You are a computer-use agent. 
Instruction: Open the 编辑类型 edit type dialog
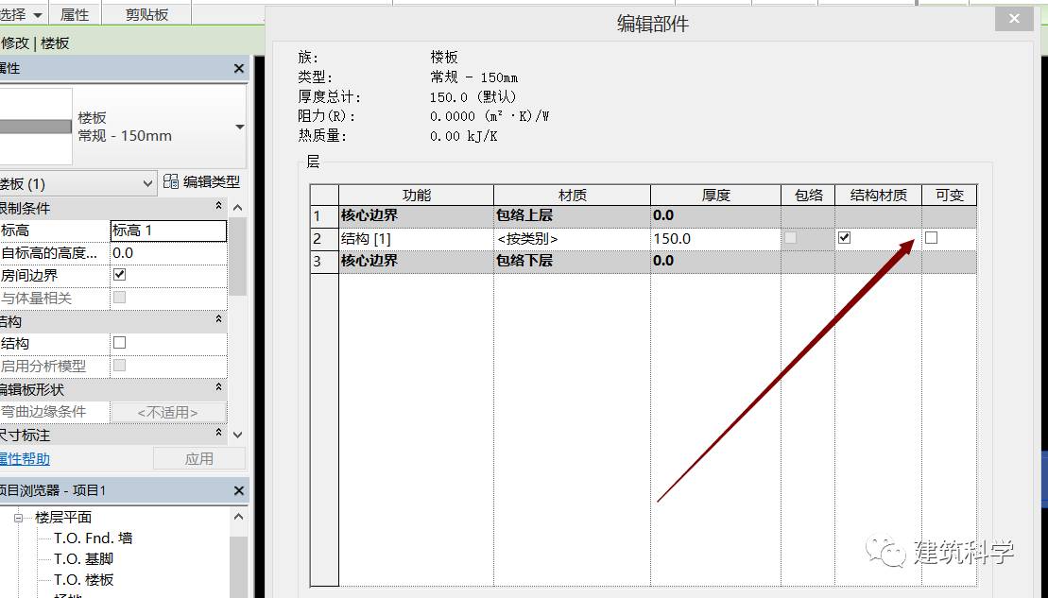coord(202,181)
